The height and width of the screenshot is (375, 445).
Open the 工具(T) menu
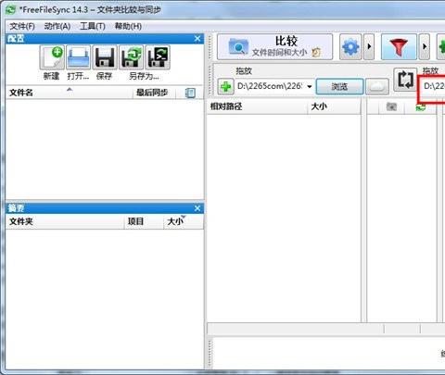click(x=93, y=26)
